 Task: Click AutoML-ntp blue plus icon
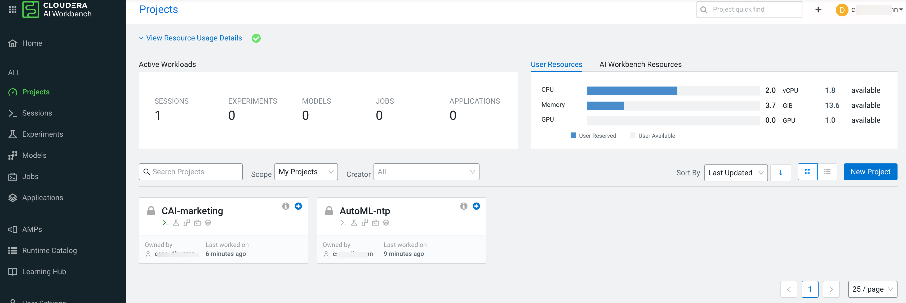[x=476, y=206]
